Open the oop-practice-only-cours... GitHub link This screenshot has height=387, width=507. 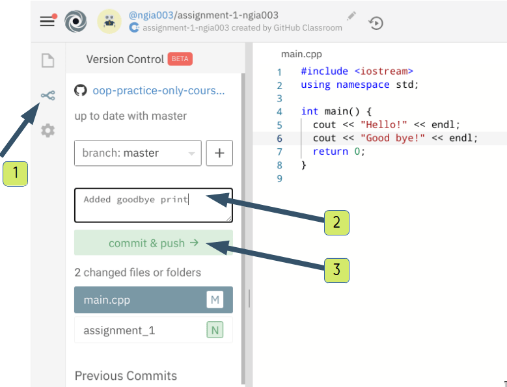tap(158, 91)
